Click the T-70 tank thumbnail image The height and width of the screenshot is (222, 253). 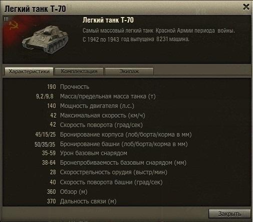[x=45, y=40]
